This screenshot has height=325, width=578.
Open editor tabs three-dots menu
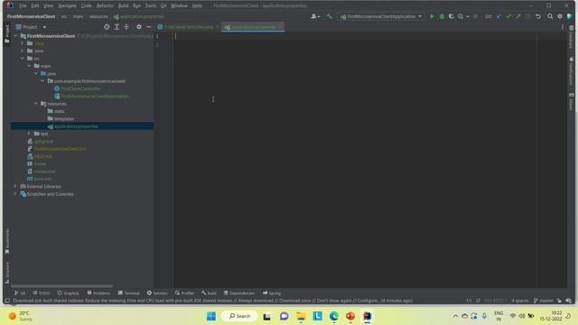click(x=563, y=27)
